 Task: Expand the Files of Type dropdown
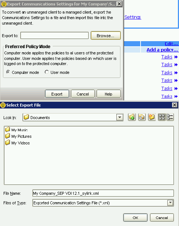pos(170,203)
